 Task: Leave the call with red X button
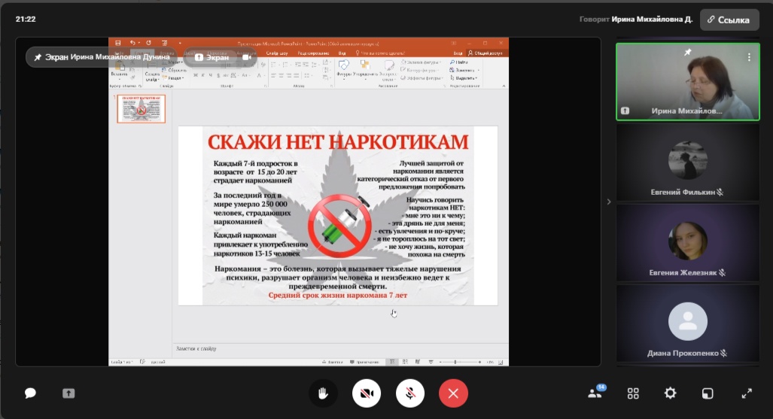click(x=453, y=393)
